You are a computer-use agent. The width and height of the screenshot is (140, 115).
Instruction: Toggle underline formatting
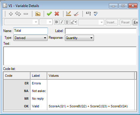pyautogui.click(x=67, y=22)
